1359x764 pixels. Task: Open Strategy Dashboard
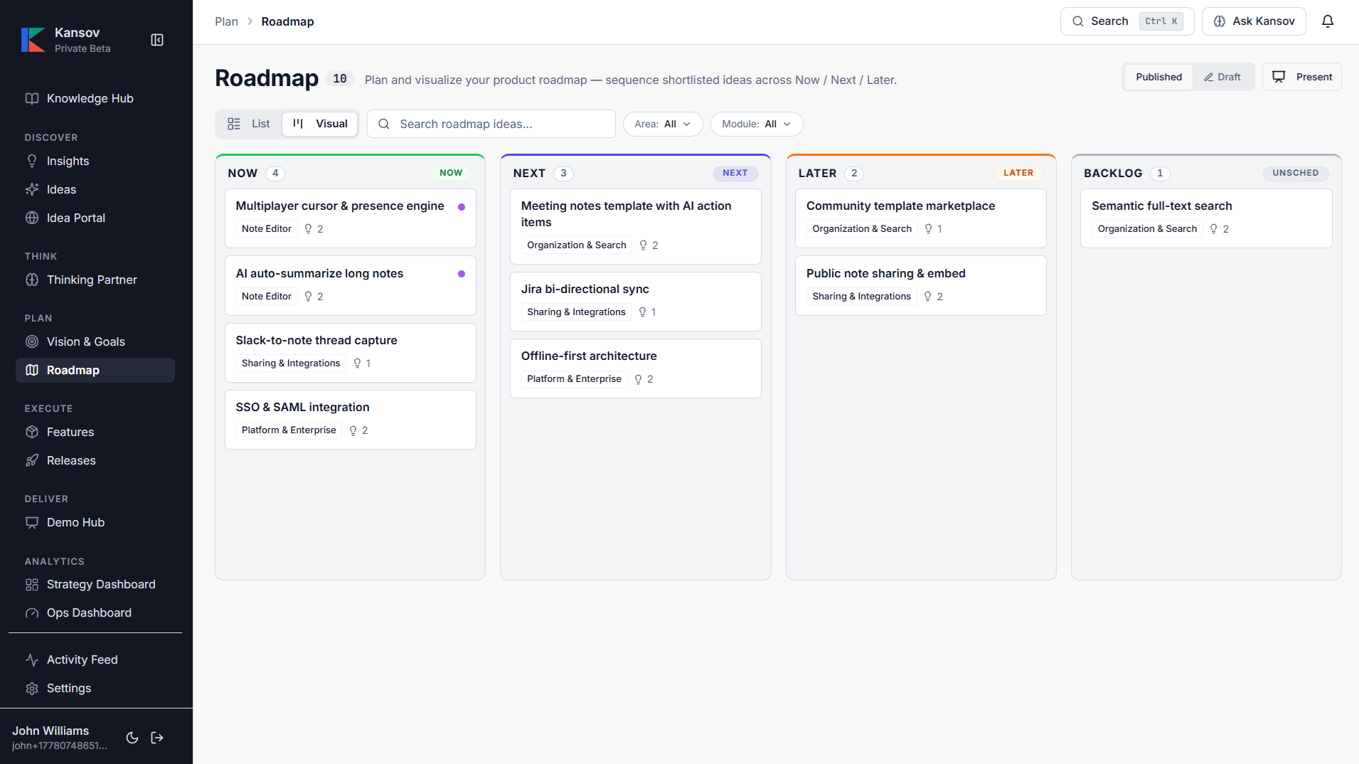tap(95, 584)
